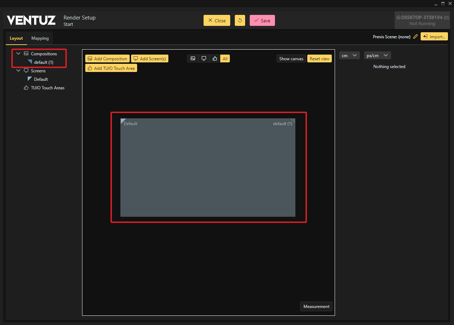Screen dimensions: 454x325
Task: Collapse the Compositions tree node
Action: [x=18, y=54]
